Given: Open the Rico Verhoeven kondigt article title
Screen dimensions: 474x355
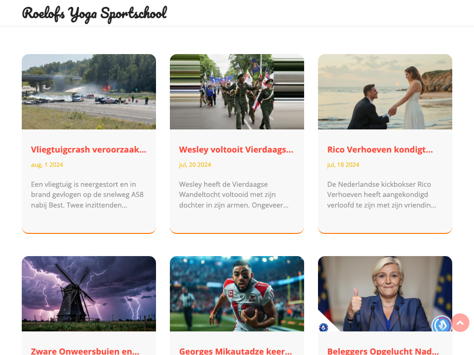Looking at the screenshot, I should (380, 150).
